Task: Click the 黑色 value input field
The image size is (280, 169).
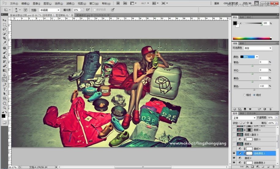Action: (x=263, y=86)
